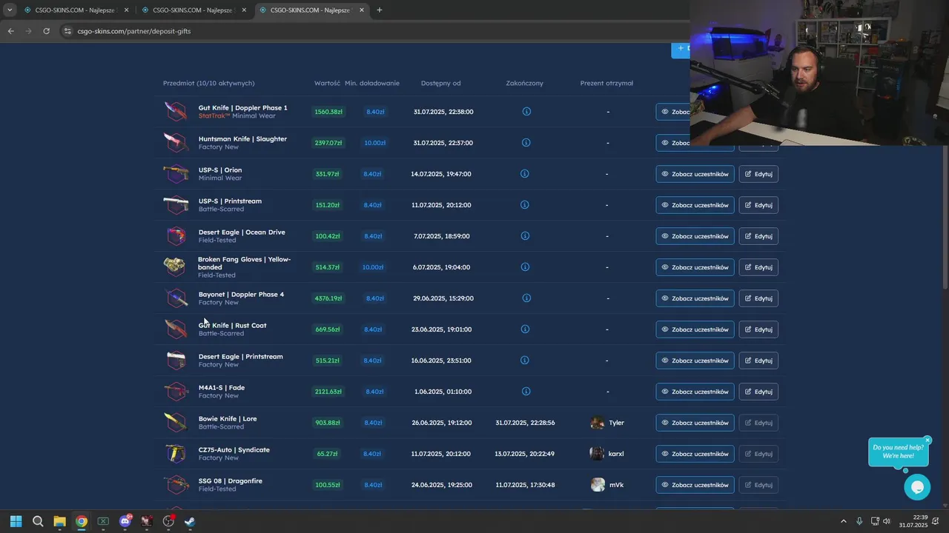This screenshot has width=949, height=533.
Task: Click info icon in Huntsman Knife Slaughter row
Action: [x=526, y=143]
